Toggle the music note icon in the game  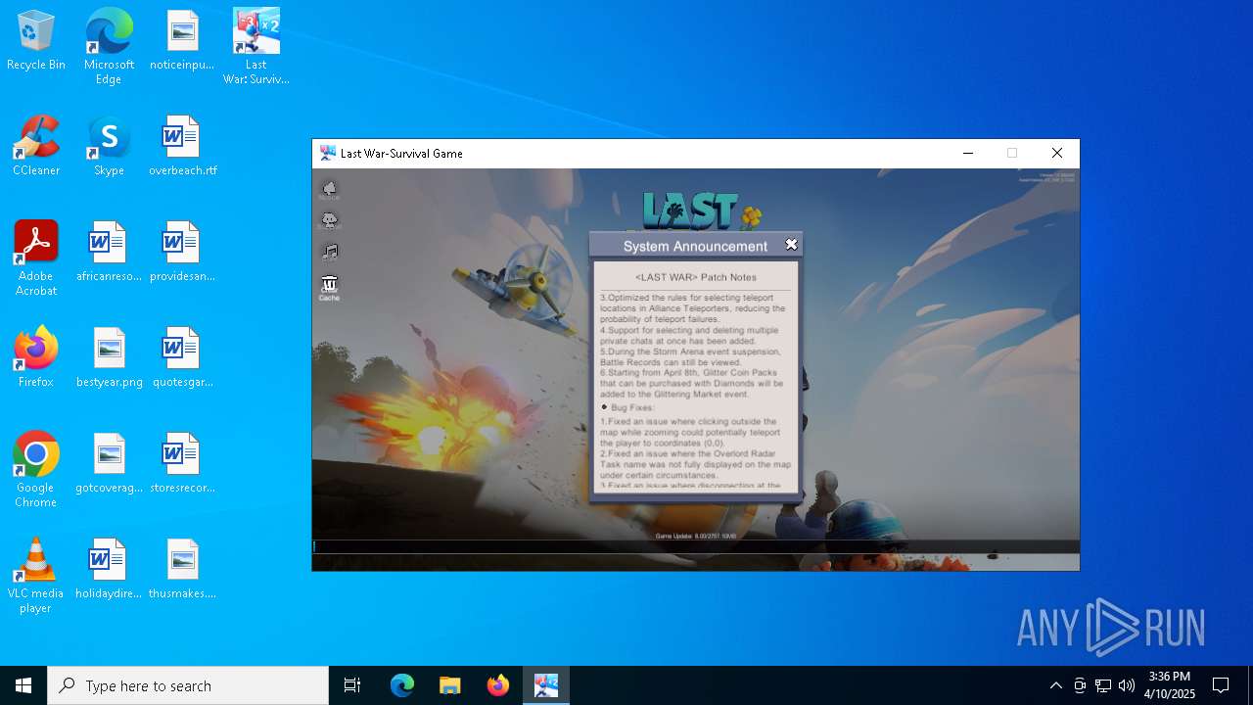(330, 252)
